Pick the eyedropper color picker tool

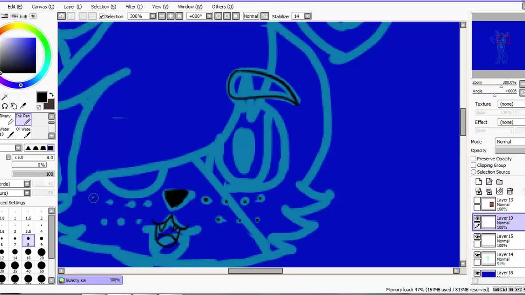pyautogui.click(x=23, y=106)
